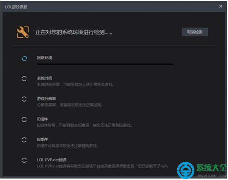Click the 网络环境 progress bar
The height and width of the screenshot is (180, 228).
coord(105,64)
